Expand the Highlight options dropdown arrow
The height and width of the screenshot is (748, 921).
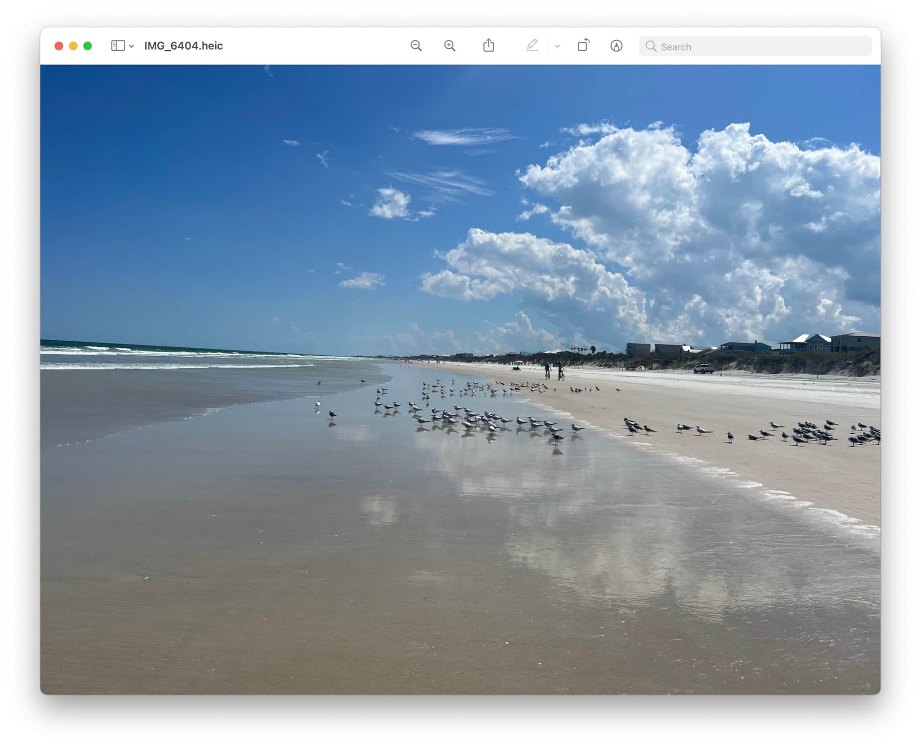(x=557, y=46)
